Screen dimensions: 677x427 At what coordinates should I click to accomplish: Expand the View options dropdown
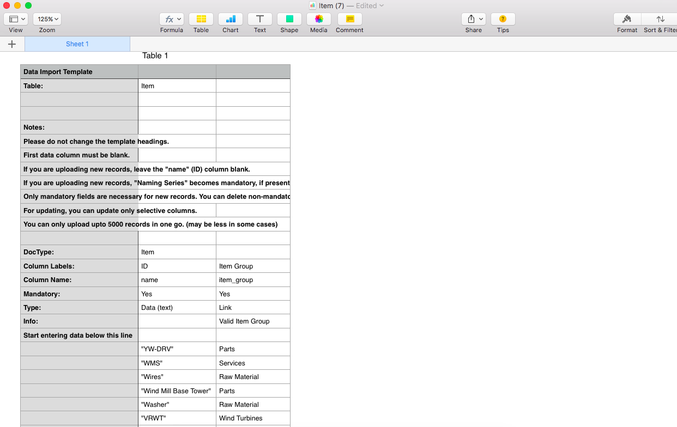point(16,19)
